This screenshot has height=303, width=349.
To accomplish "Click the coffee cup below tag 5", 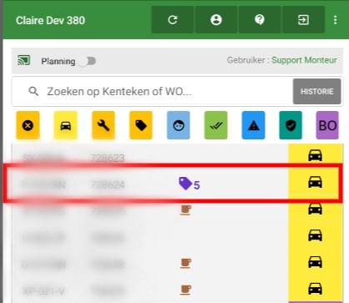I will click(185, 210).
